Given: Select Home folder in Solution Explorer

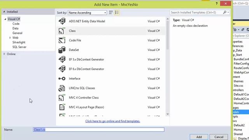Looking at the screenshot, I should click(x=238, y=129).
